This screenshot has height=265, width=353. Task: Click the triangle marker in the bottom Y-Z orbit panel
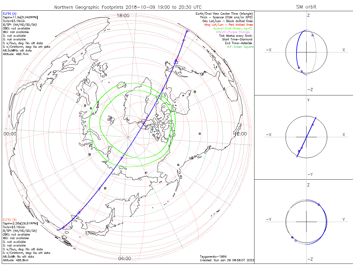[319, 205]
